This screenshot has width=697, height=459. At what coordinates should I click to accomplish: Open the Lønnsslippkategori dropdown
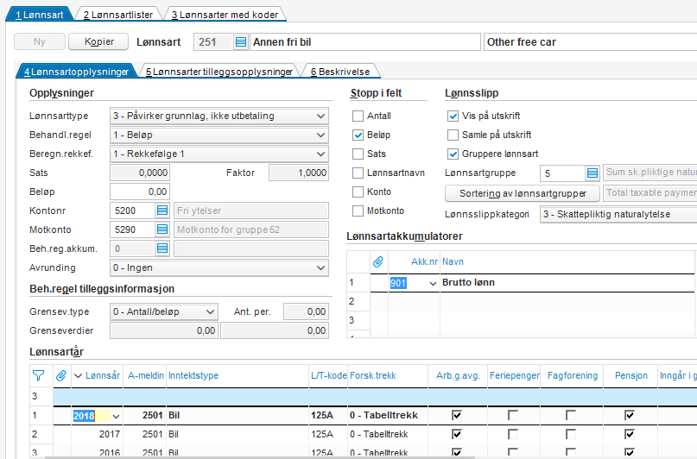[618, 215]
